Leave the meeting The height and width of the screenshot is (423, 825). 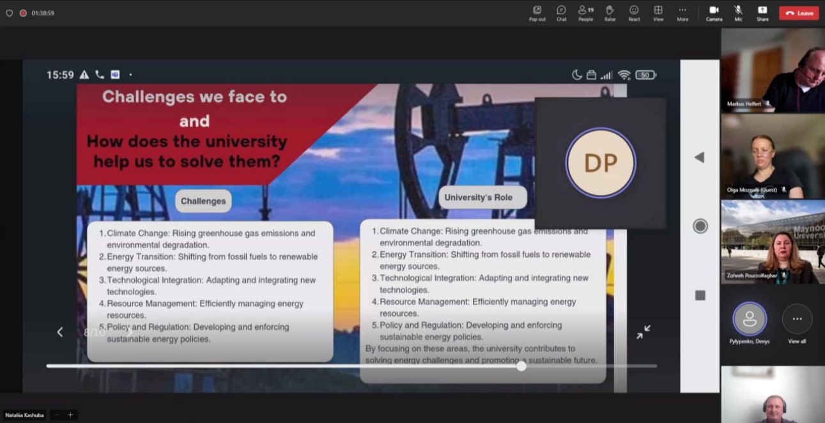click(x=799, y=13)
